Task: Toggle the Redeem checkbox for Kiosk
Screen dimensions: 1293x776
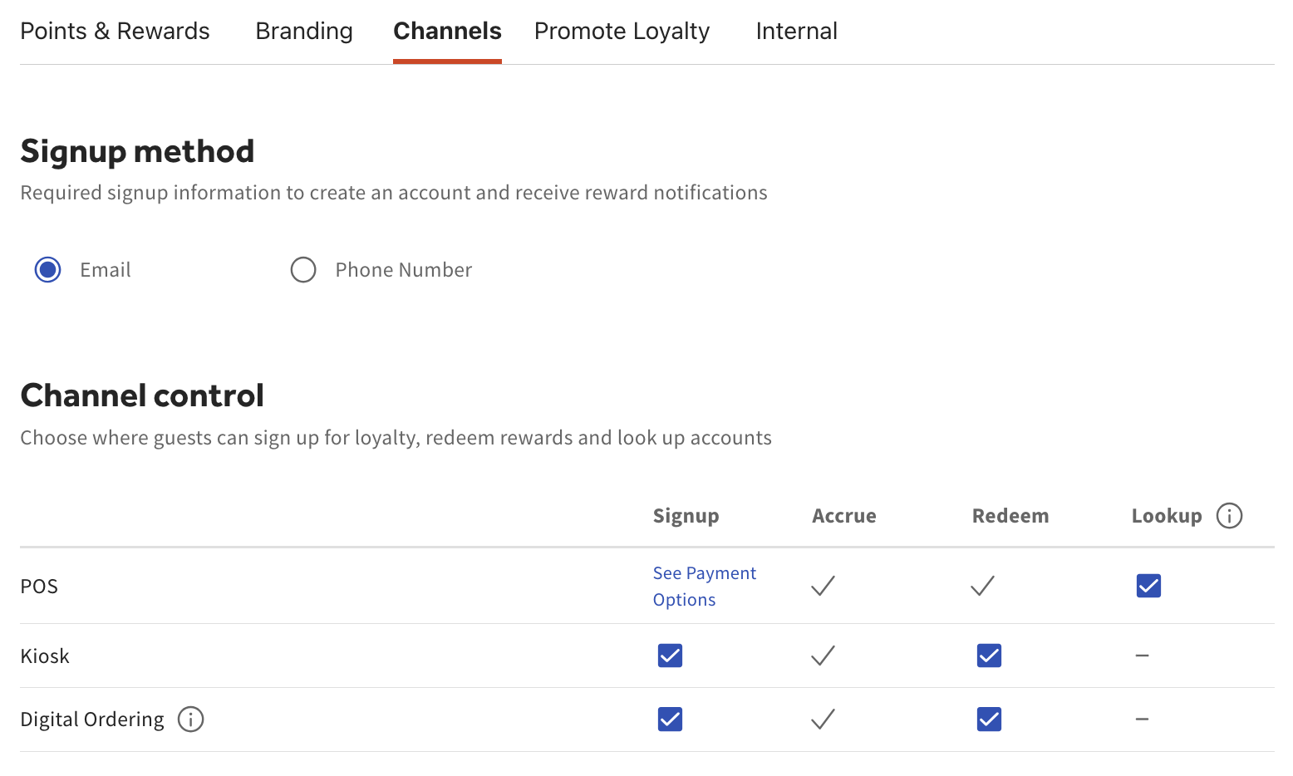Action: pos(989,656)
